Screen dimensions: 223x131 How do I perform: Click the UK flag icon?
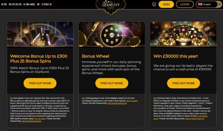click(x=200, y=4)
